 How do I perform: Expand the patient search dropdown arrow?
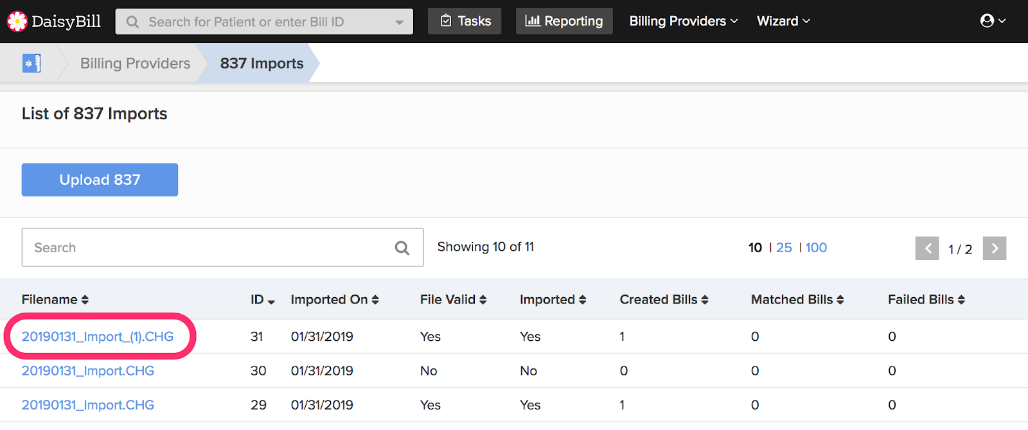pos(400,22)
